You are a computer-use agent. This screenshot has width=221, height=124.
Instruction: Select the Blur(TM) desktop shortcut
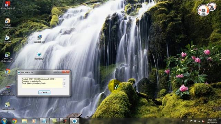coord(8,39)
